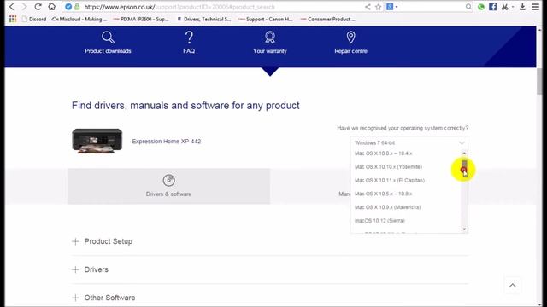The image size is (547, 307).
Task: Click the Expression Home XP-442 name
Action: pos(167,141)
